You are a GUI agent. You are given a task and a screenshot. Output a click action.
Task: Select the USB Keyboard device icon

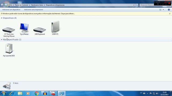40,30
